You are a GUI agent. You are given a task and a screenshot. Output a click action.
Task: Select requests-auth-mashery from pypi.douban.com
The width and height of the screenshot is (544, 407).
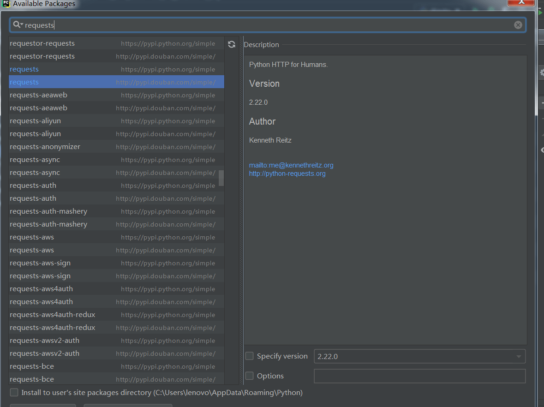(117, 224)
